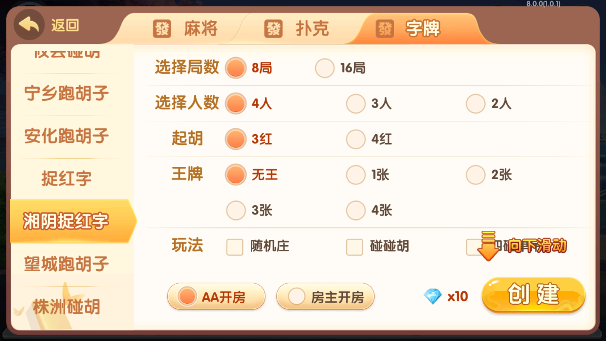Click the 發 icon on the 扑克 tab

coord(273,28)
